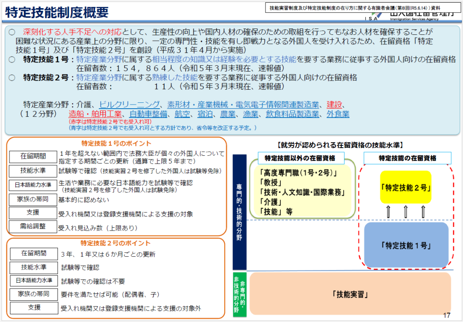Click the middle upward arrow below 特定技能２号 box

click(x=406, y=212)
